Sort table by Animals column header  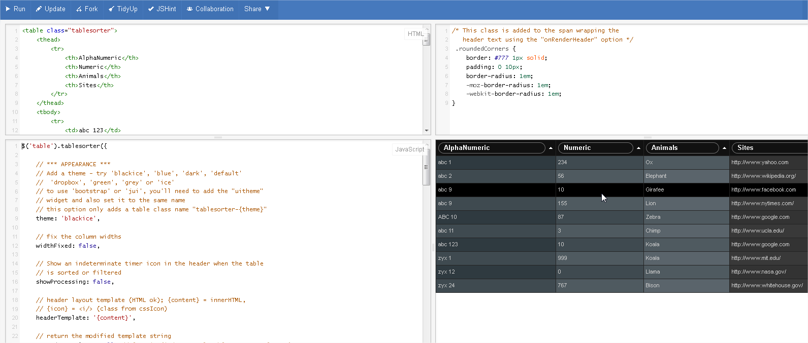coord(683,148)
